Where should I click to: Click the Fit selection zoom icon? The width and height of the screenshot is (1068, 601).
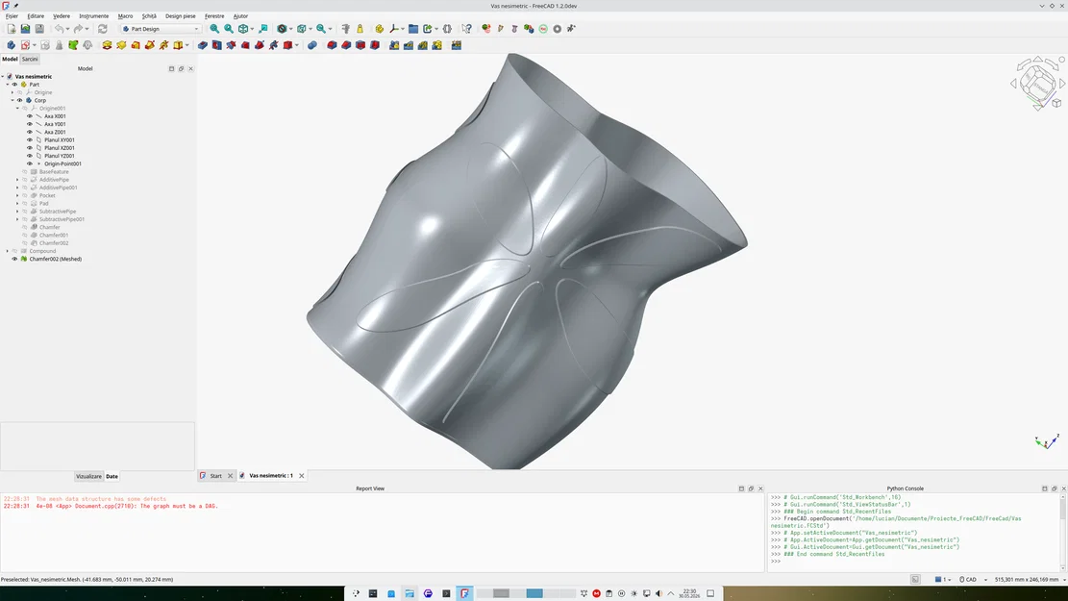(229, 29)
